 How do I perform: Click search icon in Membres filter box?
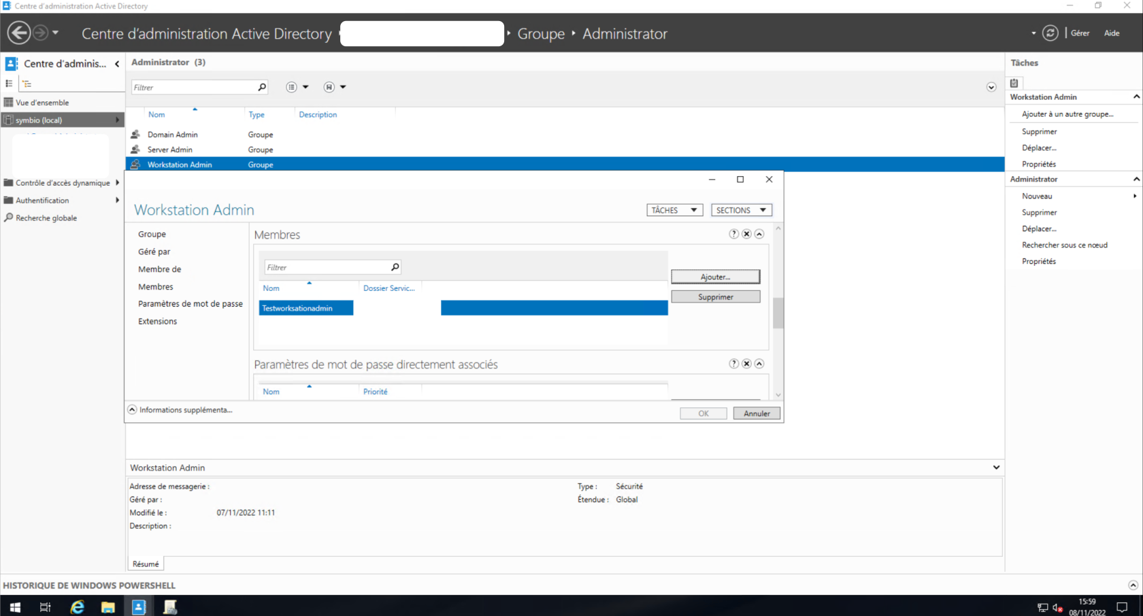click(395, 267)
